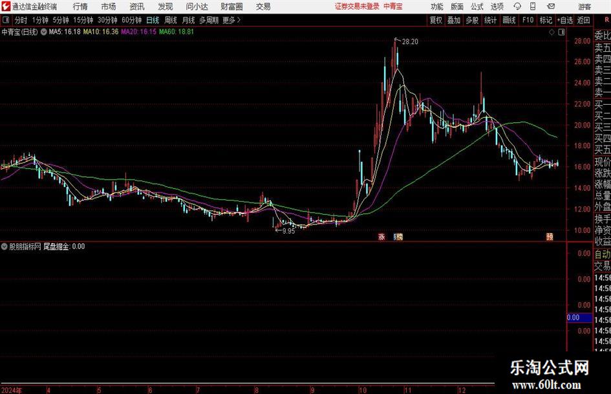Select the 月线 monthly period
Image resolution: width=611 pixels, height=394 pixels.
point(188,20)
